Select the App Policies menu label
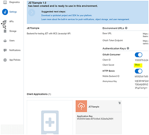 (x=15, y=60)
